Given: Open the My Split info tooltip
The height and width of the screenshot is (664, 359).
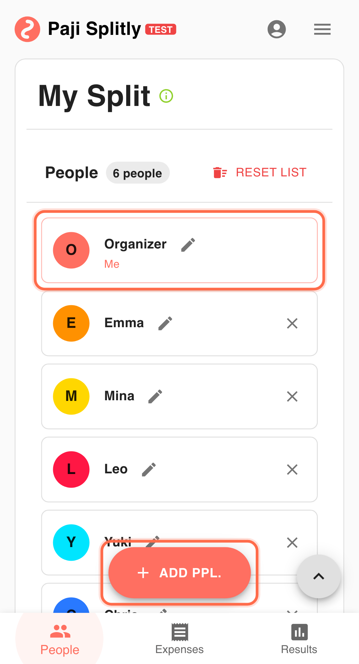Looking at the screenshot, I should point(166,96).
